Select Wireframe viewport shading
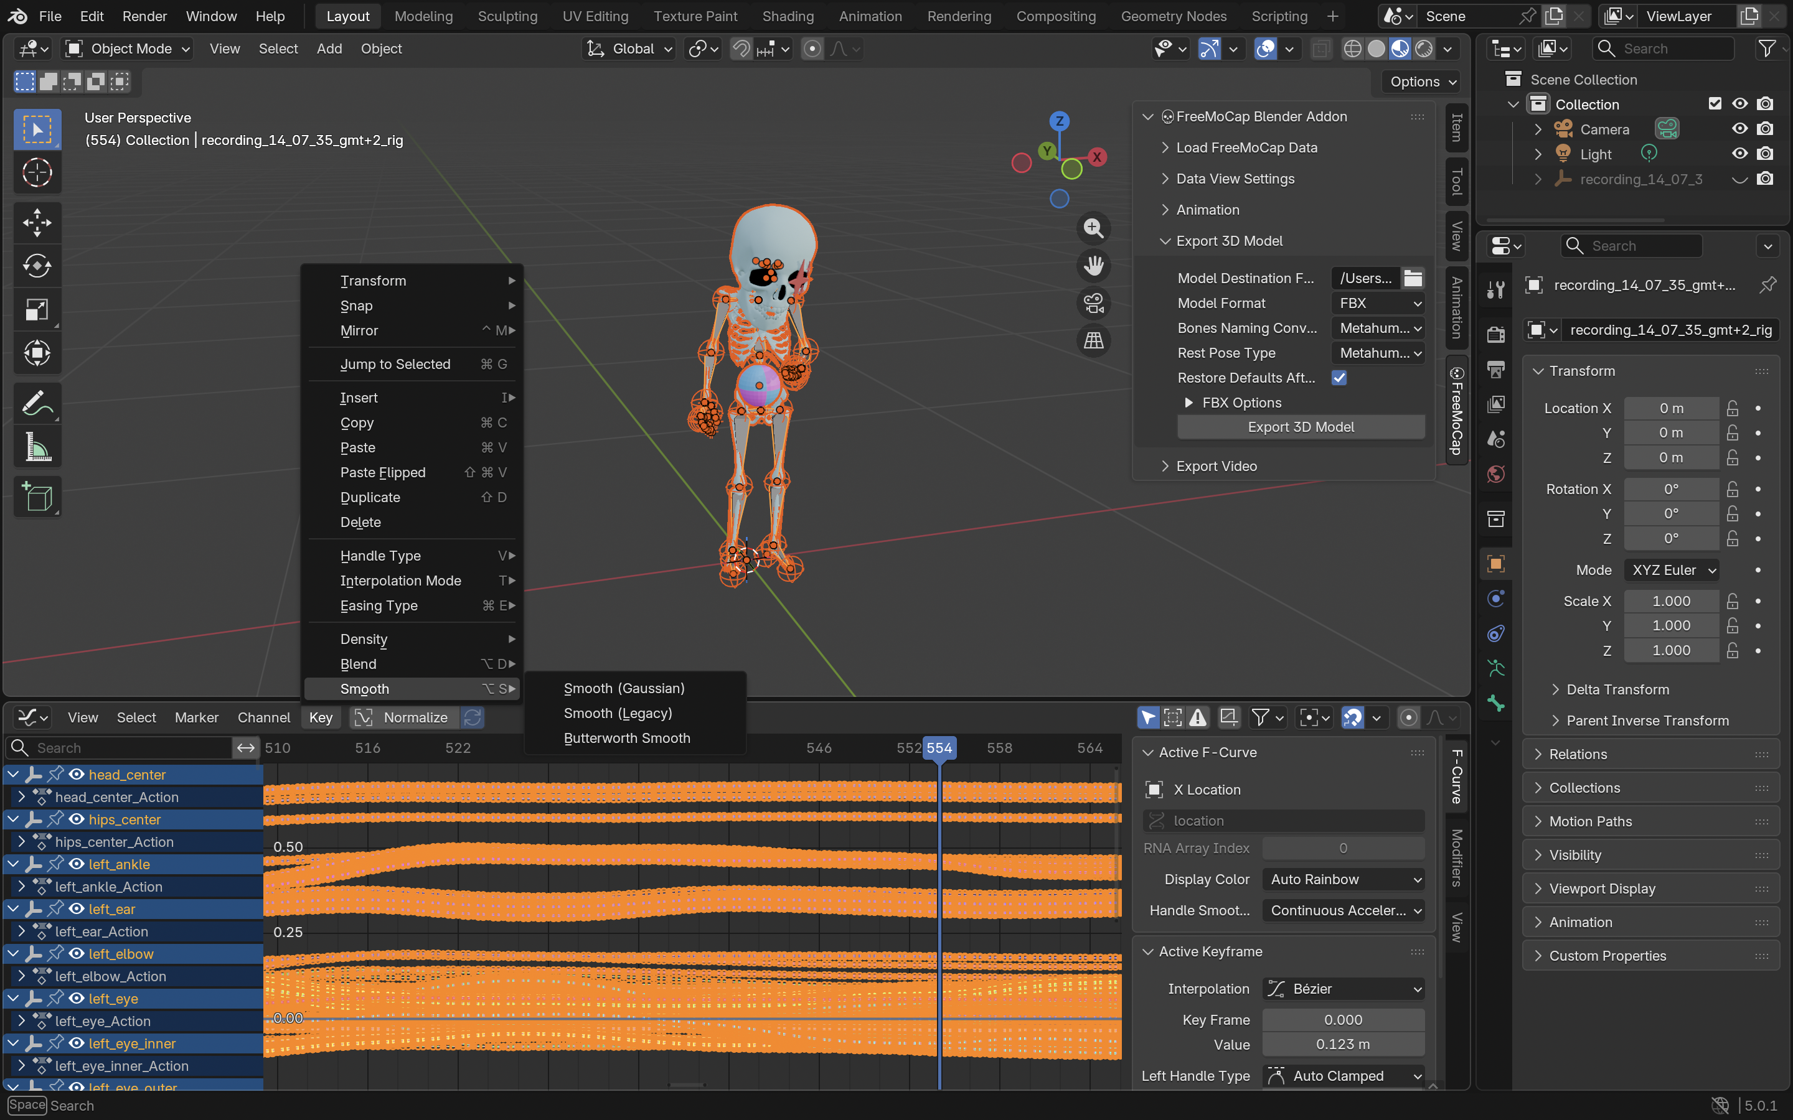This screenshot has width=1793, height=1120. point(1352,49)
